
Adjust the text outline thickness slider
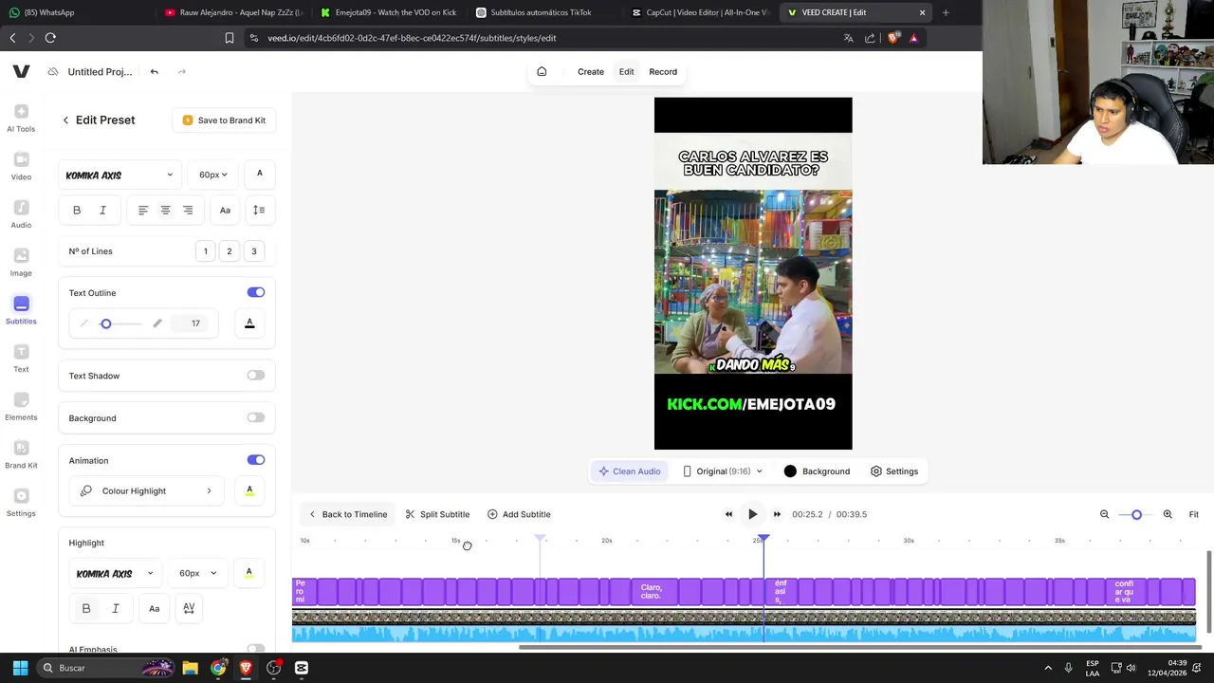[106, 323]
